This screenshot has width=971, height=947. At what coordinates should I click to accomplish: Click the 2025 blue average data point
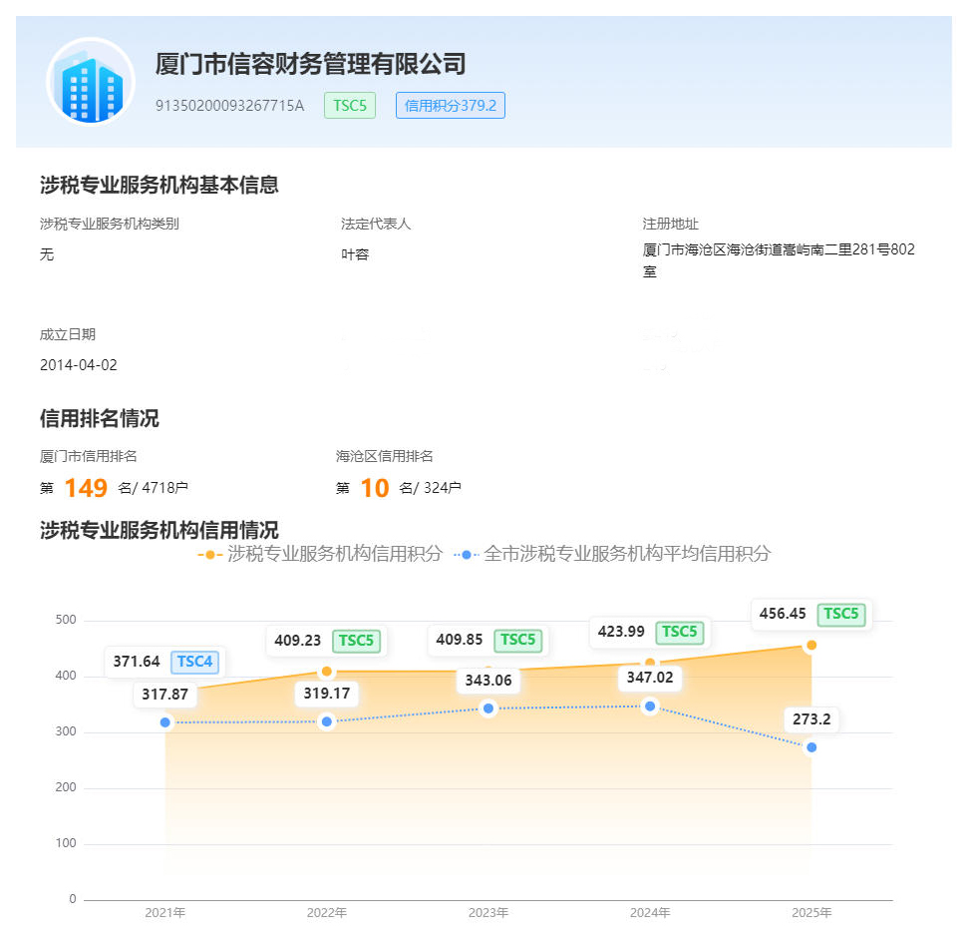coord(811,747)
